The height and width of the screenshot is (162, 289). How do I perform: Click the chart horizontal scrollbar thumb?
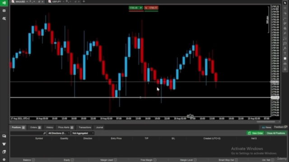coord(266,121)
